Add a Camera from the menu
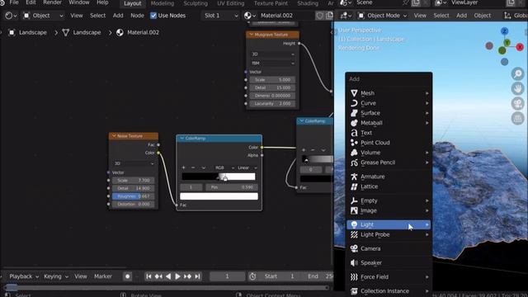This screenshot has width=528, height=297. [x=389, y=248]
